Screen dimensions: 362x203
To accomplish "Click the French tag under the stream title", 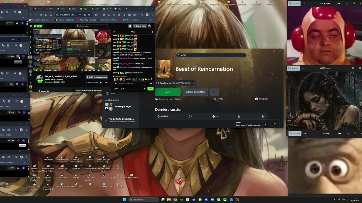I will pyautogui.click(x=57, y=82).
